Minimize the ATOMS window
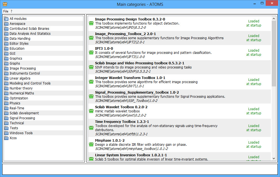The height and width of the screenshot is (177, 280). pyautogui.click(x=255, y=3)
